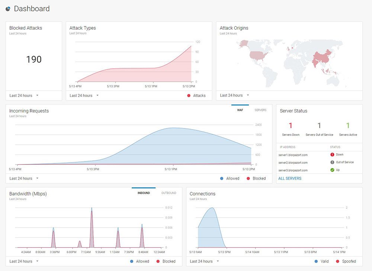
Task: Select the INBOUND bandwidth tab
Action: point(144,193)
